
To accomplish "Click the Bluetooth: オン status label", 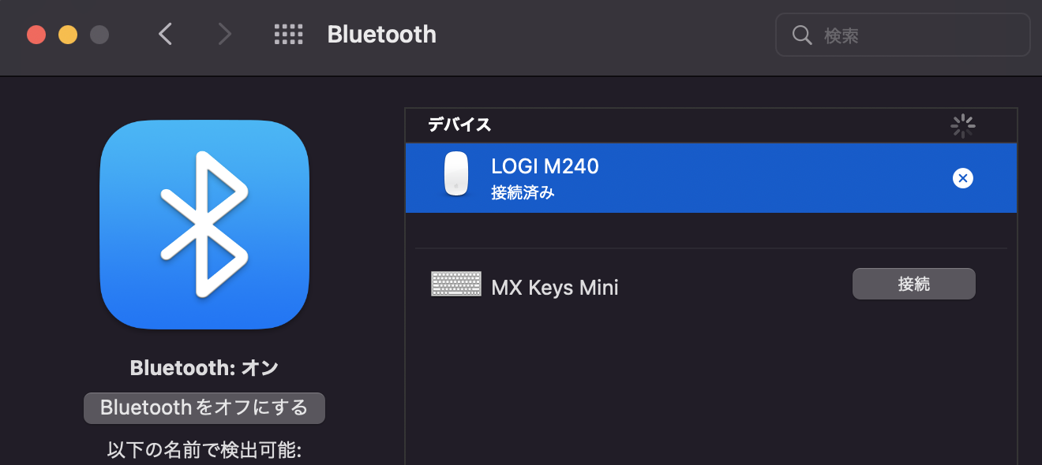I will [x=204, y=368].
